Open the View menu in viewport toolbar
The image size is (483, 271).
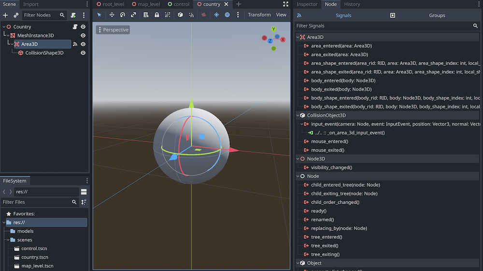coord(281,15)
